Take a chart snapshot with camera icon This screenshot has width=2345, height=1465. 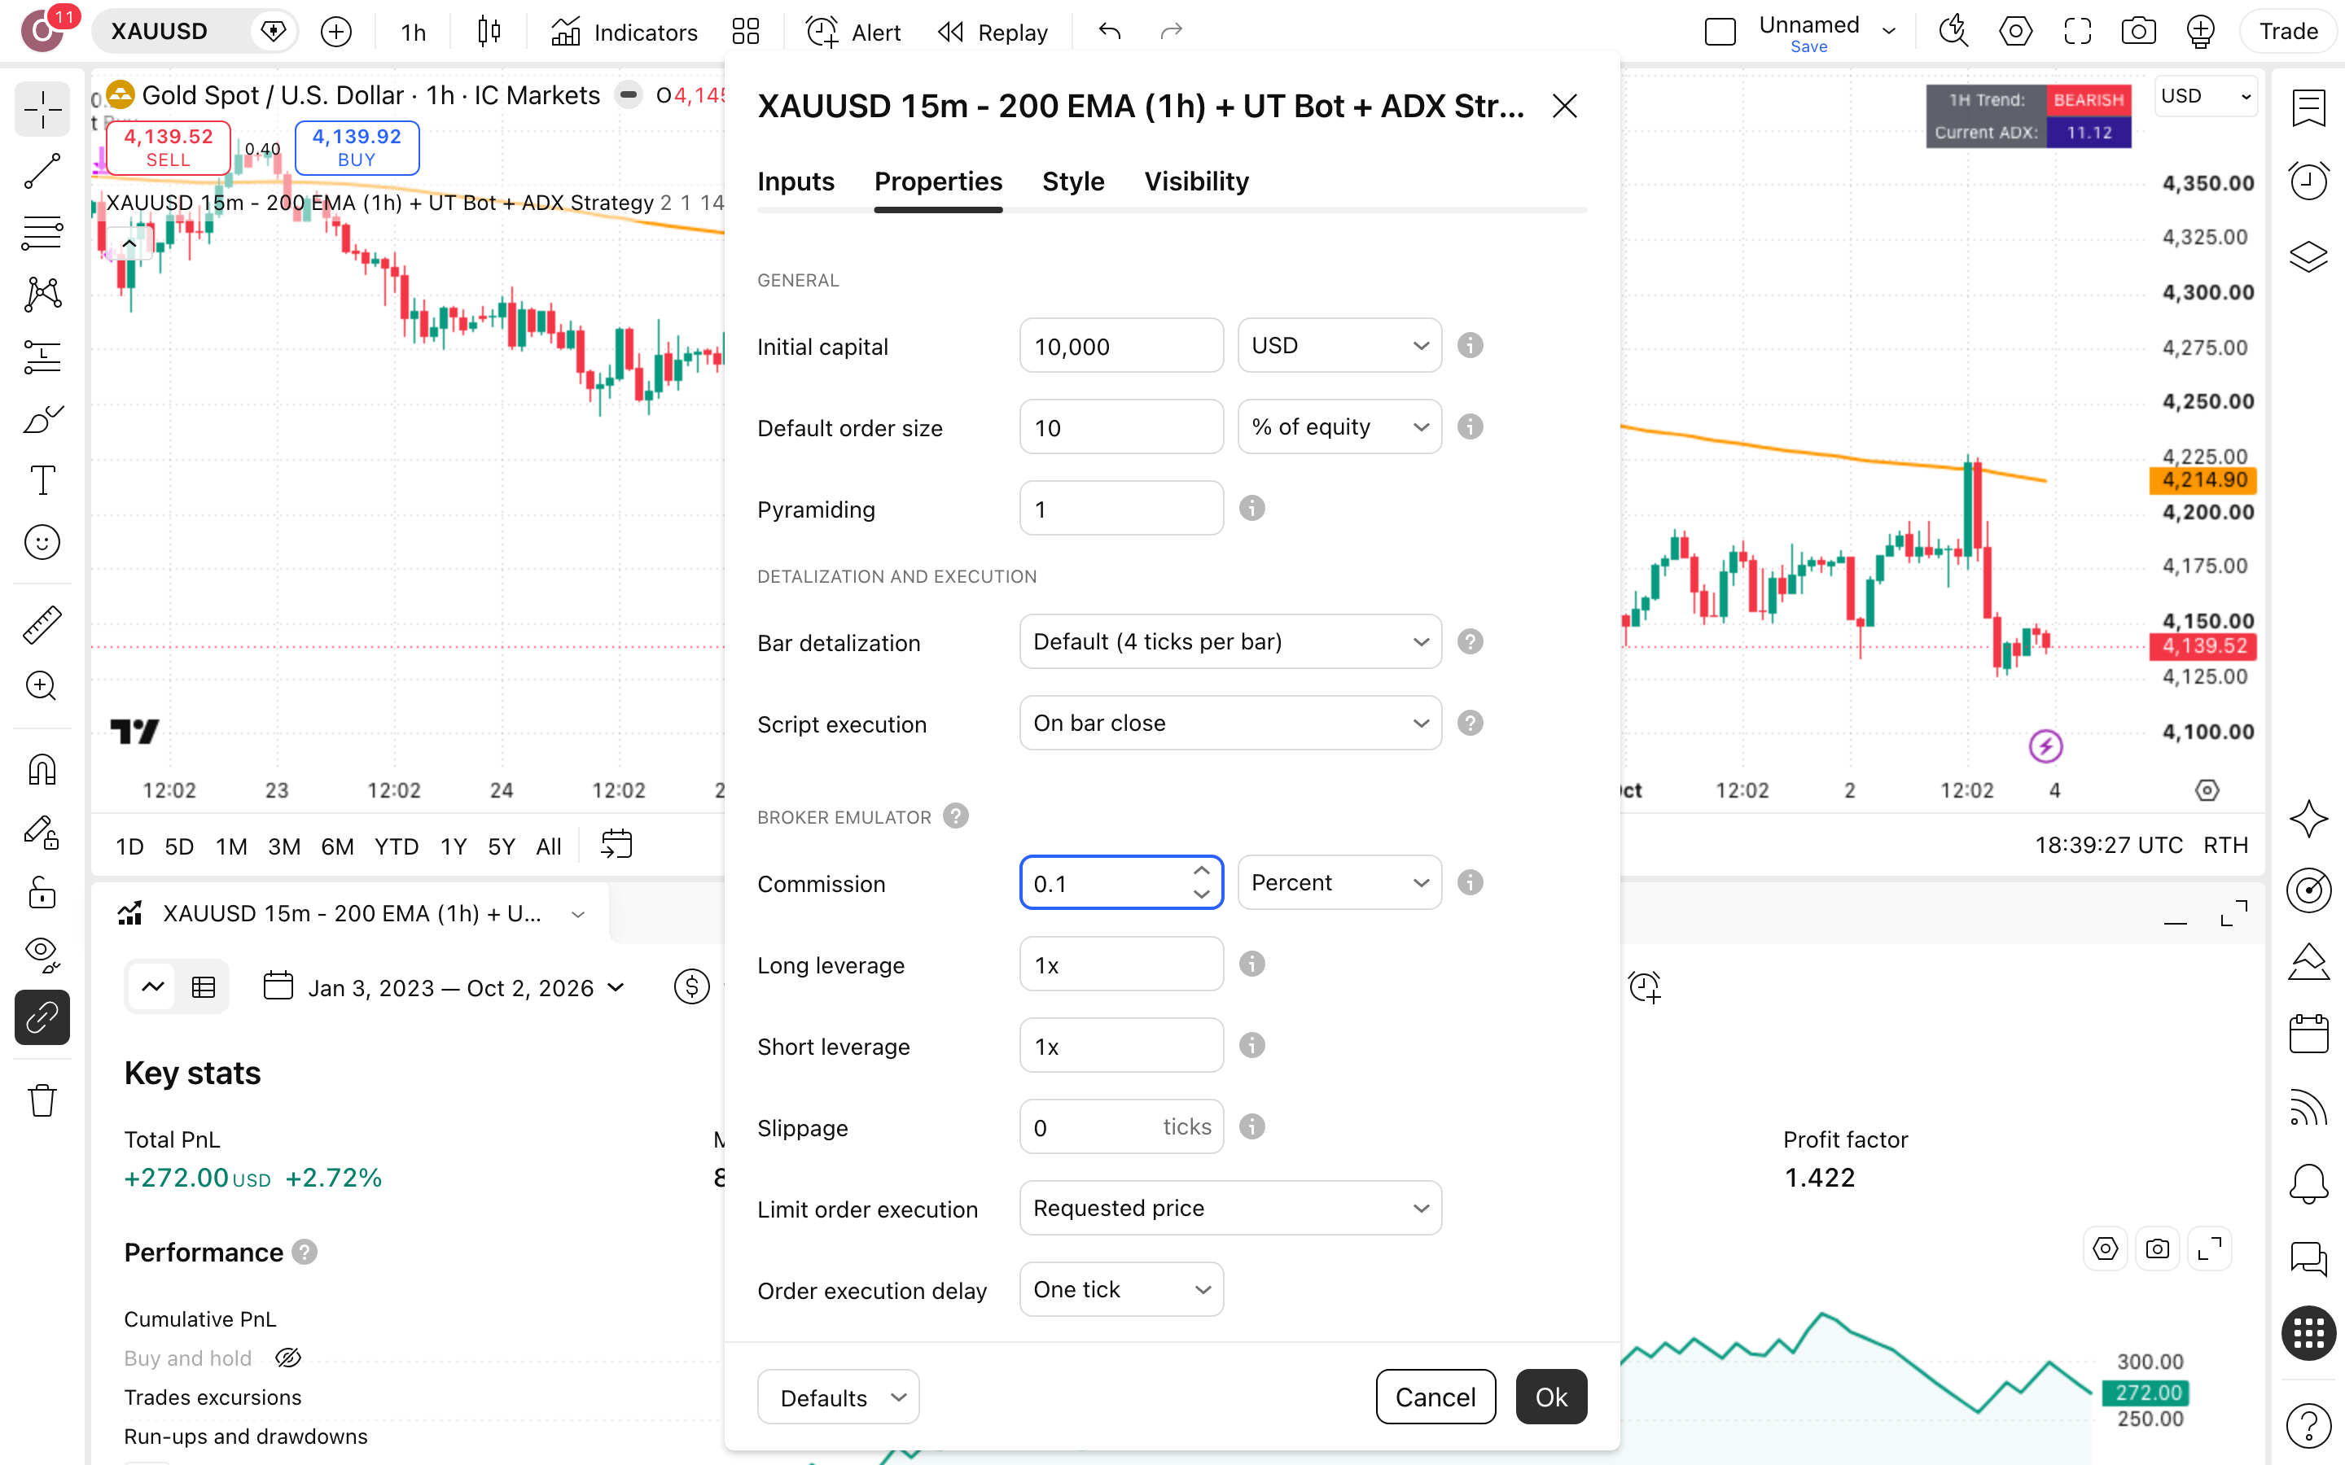tap(2137, 32)
